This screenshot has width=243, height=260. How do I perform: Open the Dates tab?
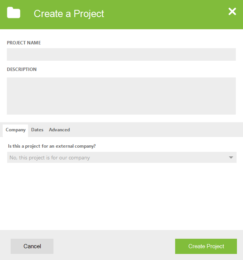coord(37,130)
